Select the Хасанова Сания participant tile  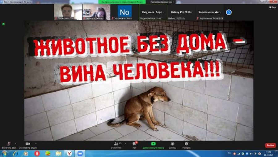coord(125,12)
